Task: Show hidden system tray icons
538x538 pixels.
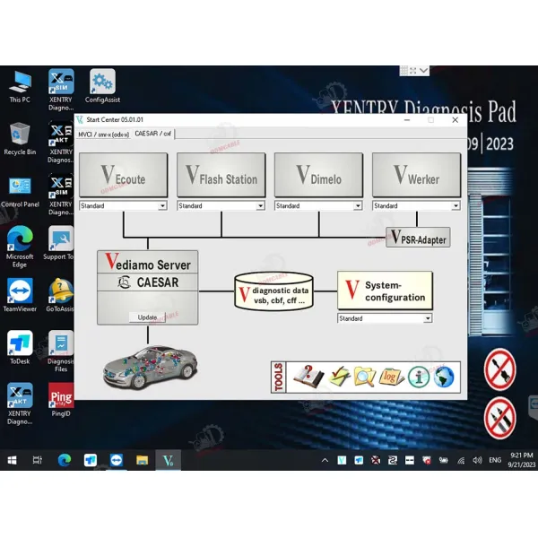Action: [x=325, y=461]
